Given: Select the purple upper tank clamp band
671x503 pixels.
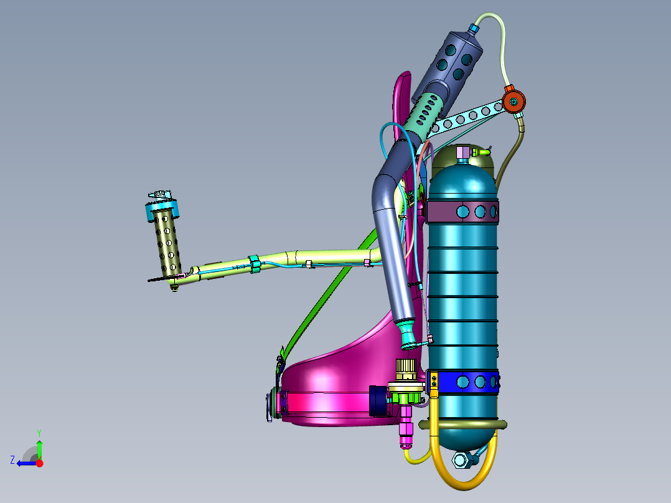Looking at the screenshot, I should (462, 212).
